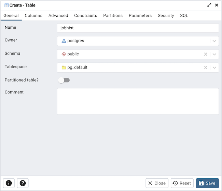Viewport: 222px width, 191px height.
Task: Clear the pg_default tablespace selection
Action: (206, 68)
